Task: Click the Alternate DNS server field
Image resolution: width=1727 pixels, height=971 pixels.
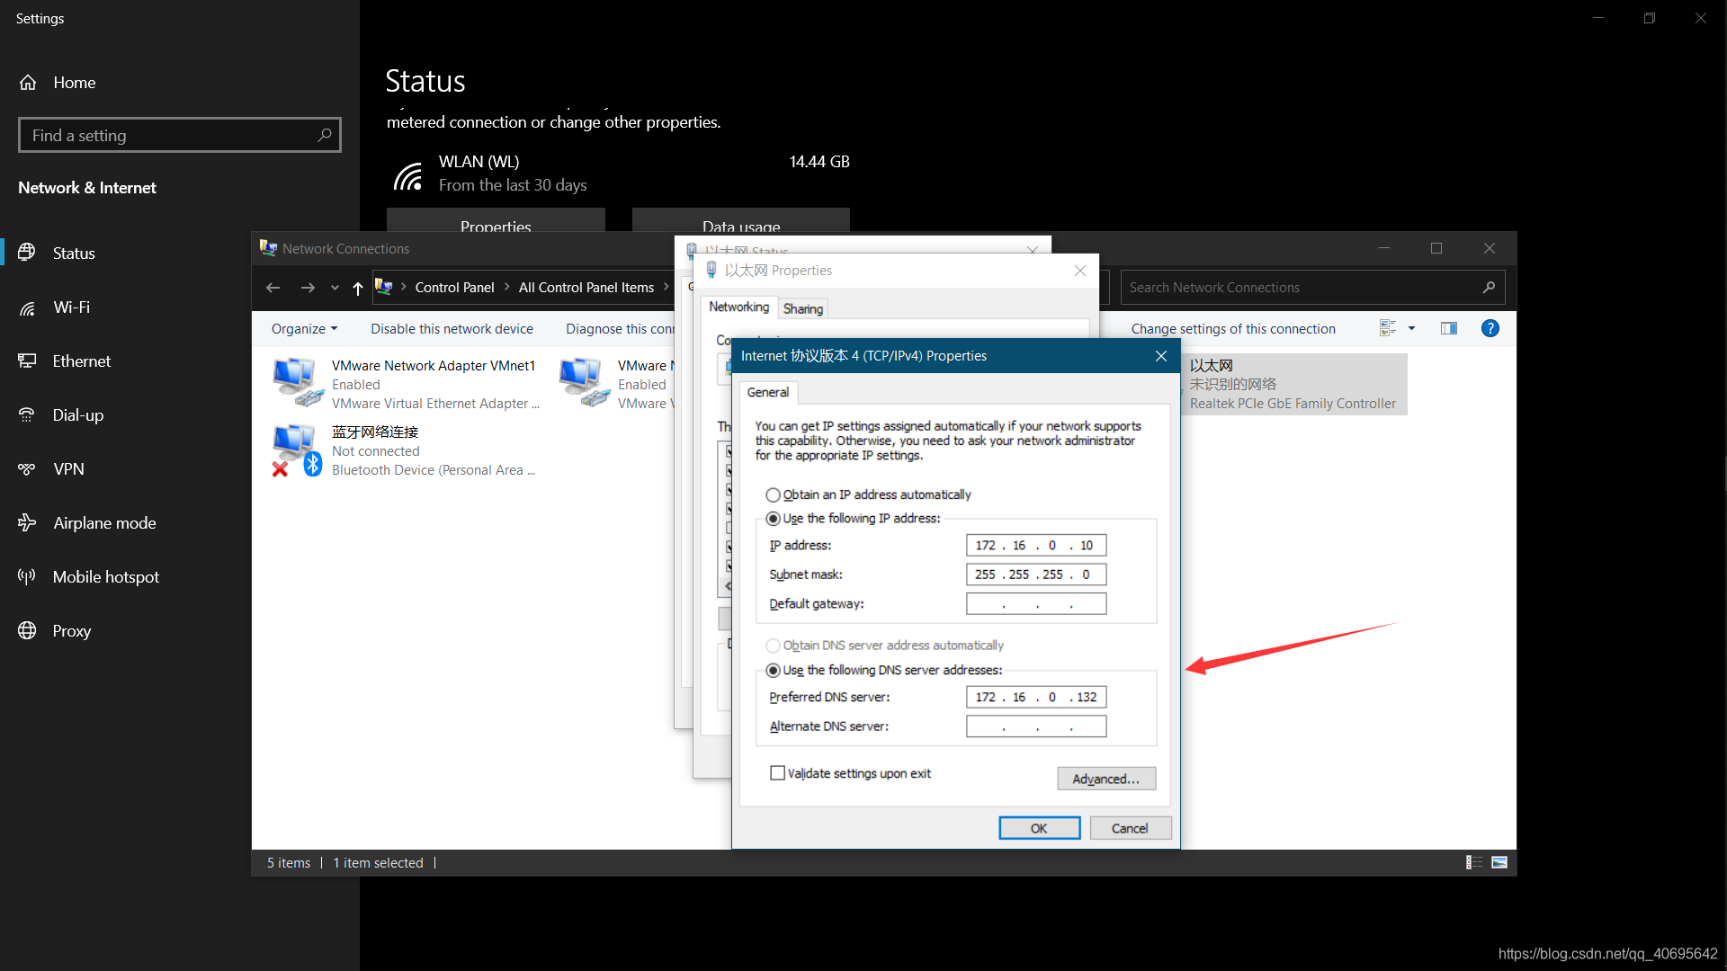Action: point(1036,726)
